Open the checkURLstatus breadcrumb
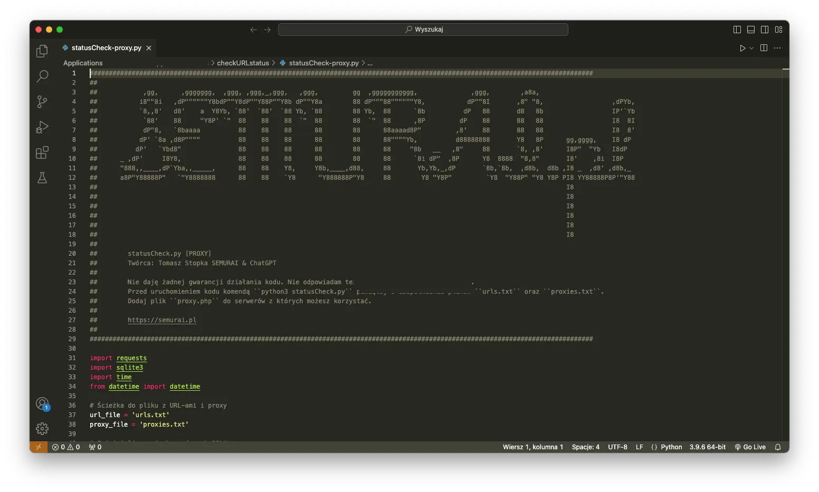The width and height of the screenshot is (819, 492). point(243,63)
